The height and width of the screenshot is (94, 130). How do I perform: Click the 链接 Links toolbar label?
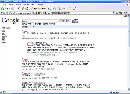click(x=126, y=13)
